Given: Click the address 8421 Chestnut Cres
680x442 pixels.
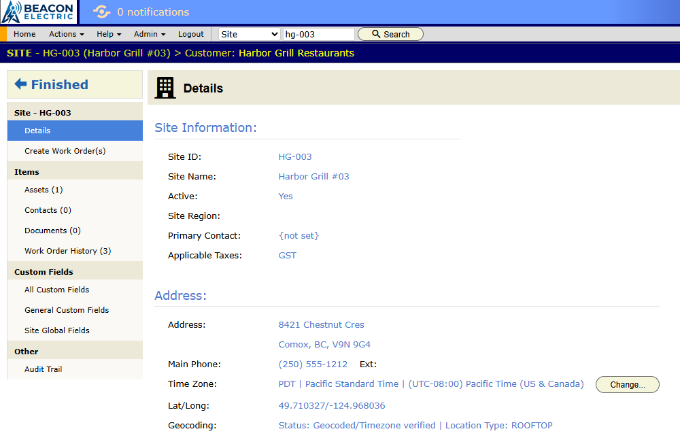Looking at the screenshot, I should coord(322,324).
